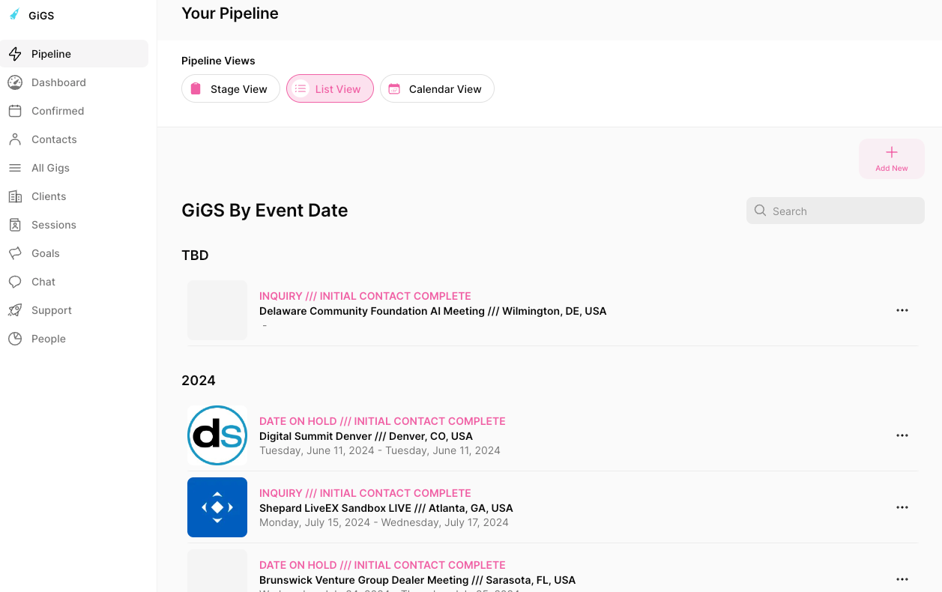Open Goals via its megaphone icon
The image size is (942, 592).
15,253
